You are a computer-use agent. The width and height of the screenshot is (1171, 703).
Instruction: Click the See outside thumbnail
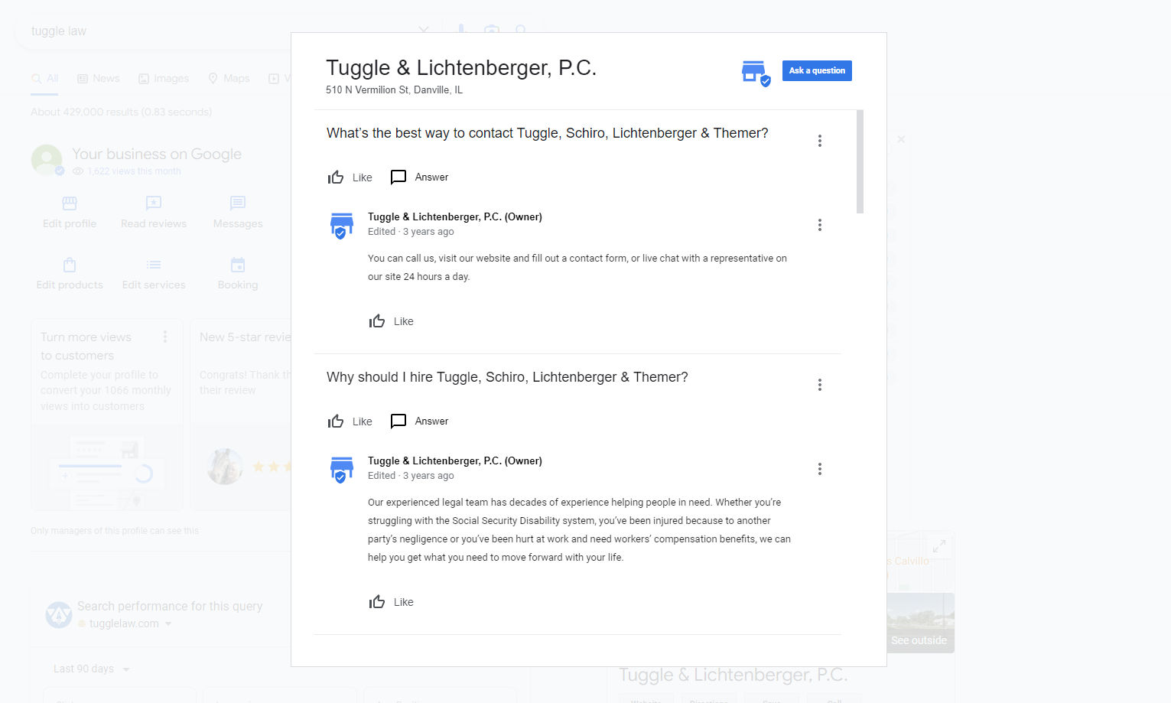click(x=920, y=623)
